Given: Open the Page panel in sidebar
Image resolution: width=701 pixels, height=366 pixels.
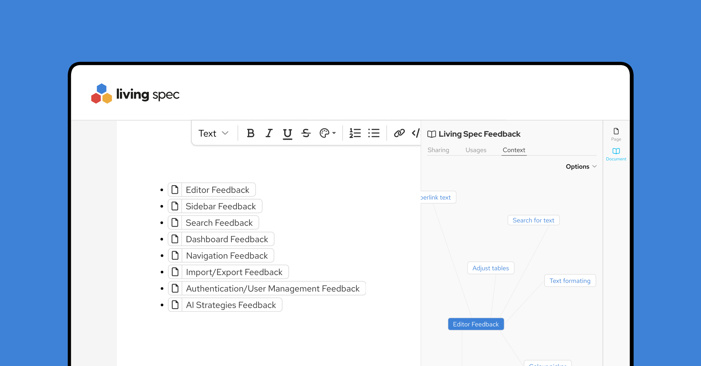Looking at the screenshot, I should pyautogui.click(x=616, y=134).
